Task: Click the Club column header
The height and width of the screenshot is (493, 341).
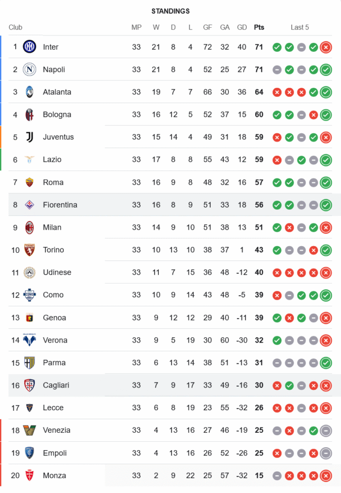Action: pyautogui.click(x=15, y=27)
